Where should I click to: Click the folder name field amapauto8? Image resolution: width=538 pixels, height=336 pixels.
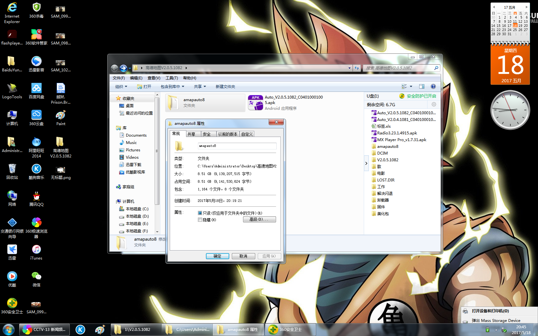pyautogui.click(x=237, y=146)
